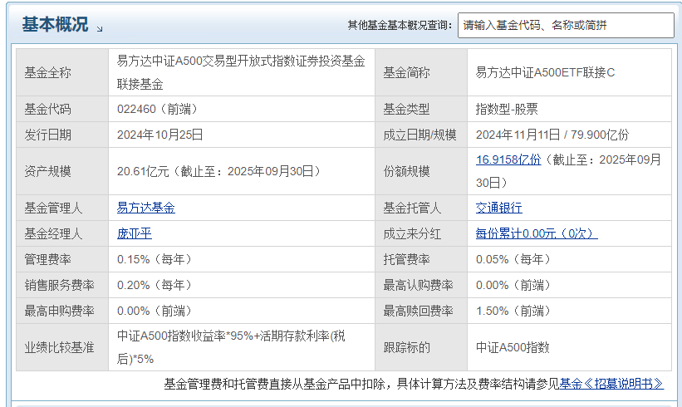Viewport: 682px width, 407px height.
Task: Select the 业绩比较基准 label cell
Action: [x=62, y=347]
